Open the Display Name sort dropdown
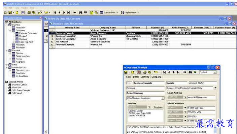This screenshot has width=237, height=134. 138,12
